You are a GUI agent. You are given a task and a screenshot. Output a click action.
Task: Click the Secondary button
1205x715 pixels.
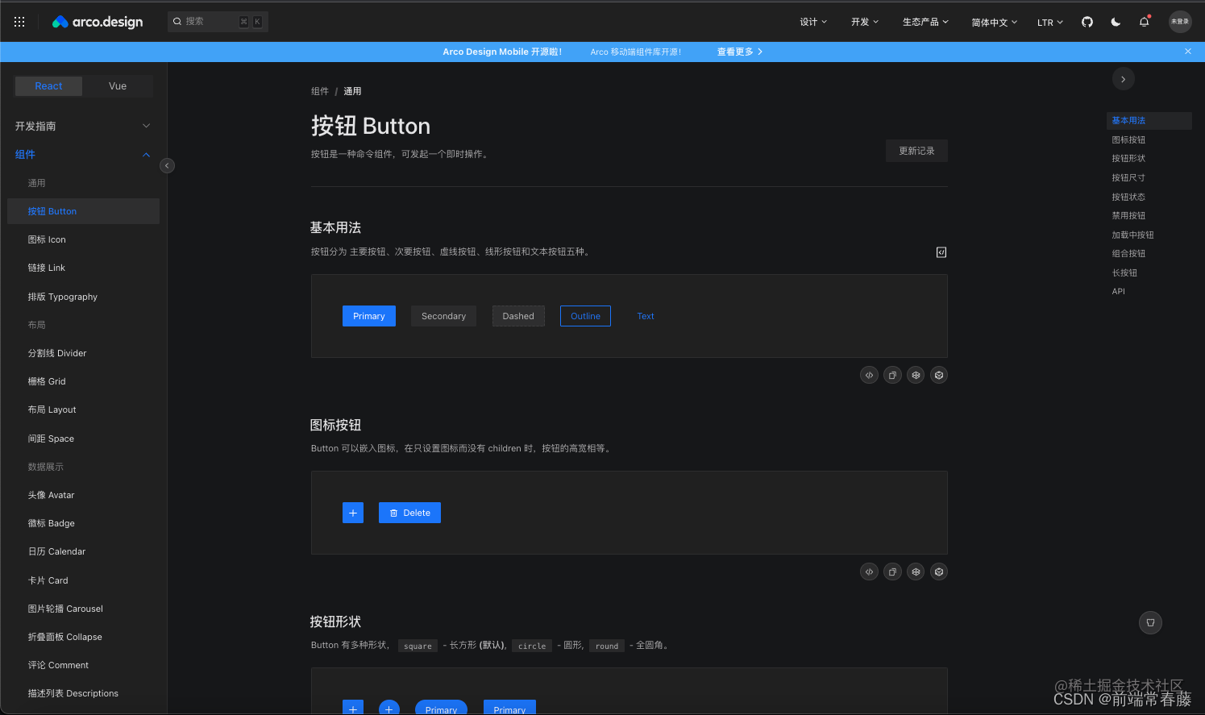click(443, 316)
